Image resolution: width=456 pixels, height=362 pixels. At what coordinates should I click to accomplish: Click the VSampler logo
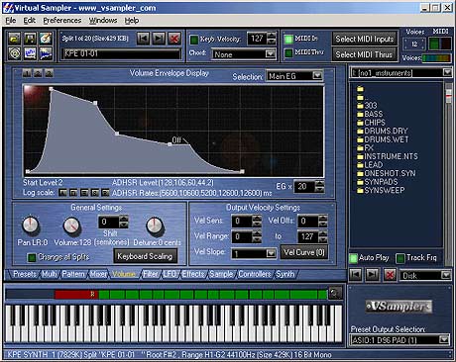click(399, 307)
